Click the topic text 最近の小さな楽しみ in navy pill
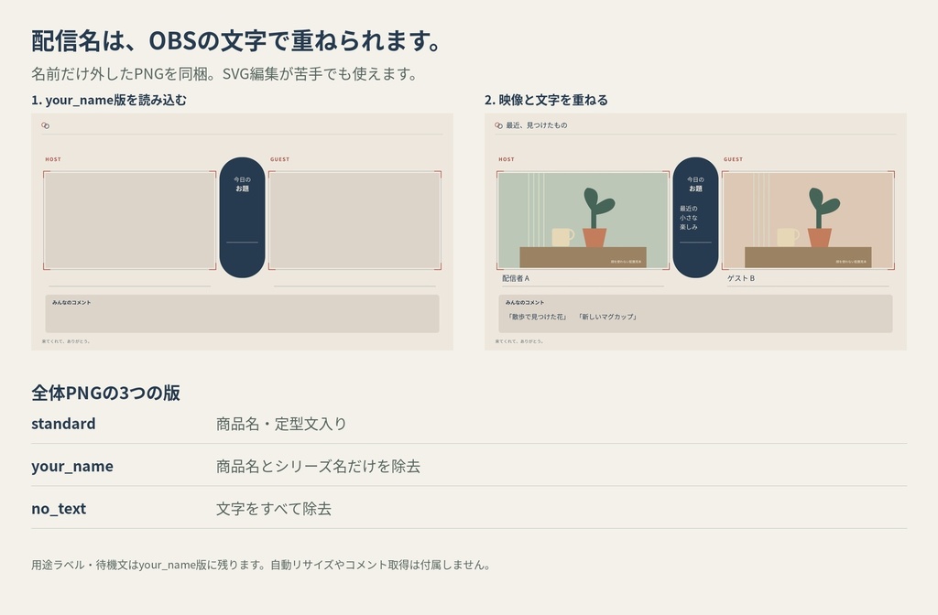The height and width of the screenshot is (615, 938). click(689, 218)
